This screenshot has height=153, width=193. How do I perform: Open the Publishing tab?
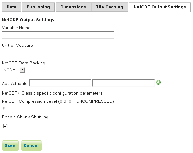[38, 7]
